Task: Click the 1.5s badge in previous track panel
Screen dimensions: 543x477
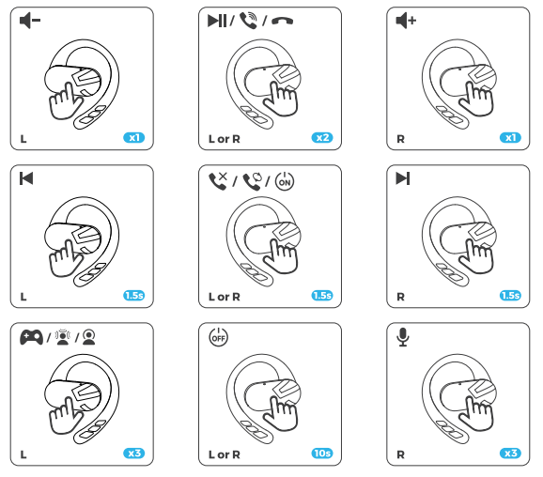Action: click(134, 296)
